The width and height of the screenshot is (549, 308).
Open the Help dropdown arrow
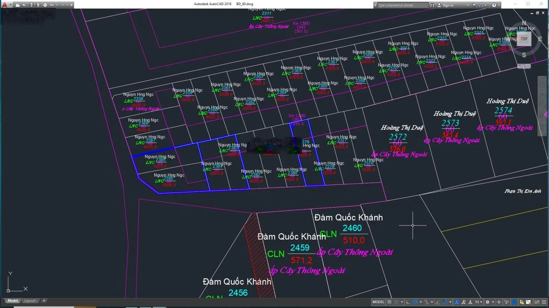(x=499, y=5)
